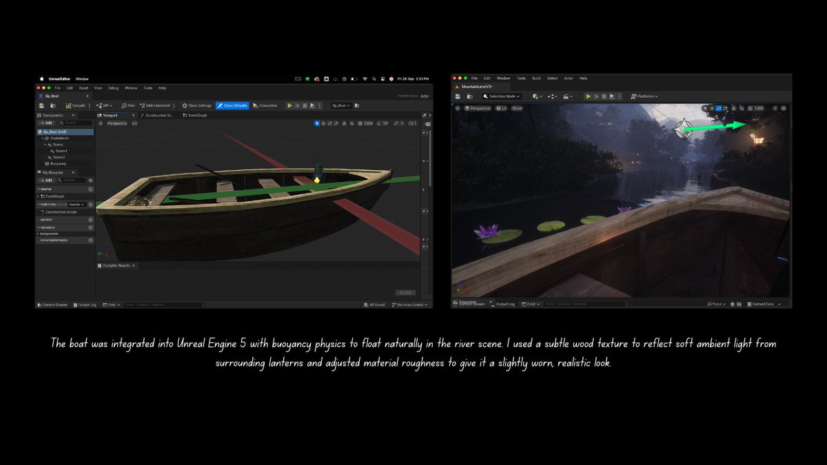Toggle rotation snap 10° in blueprint viewport
Image resolution: width=827 pixels, height=465 pixels.
click(384, 123)
